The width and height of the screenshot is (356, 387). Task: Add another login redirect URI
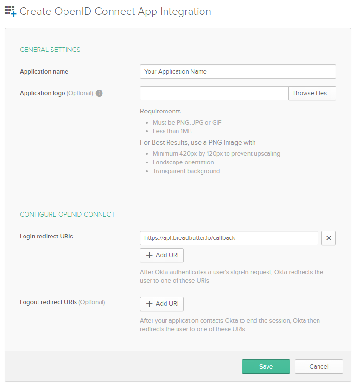(162, 255)
